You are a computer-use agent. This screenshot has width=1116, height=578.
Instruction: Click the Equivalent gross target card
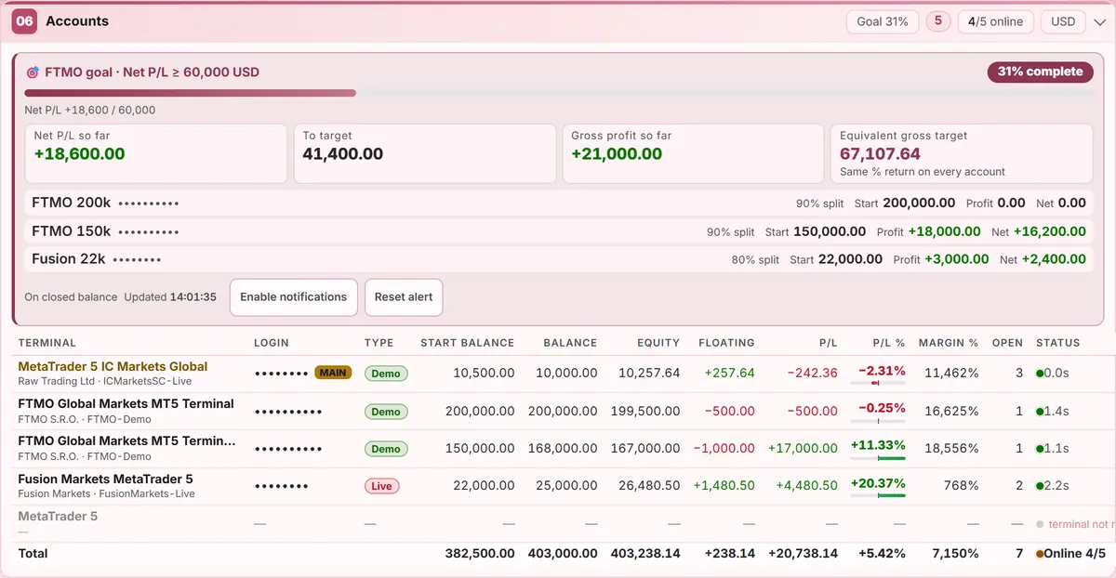pyautogui.click(x=962, y=153)
